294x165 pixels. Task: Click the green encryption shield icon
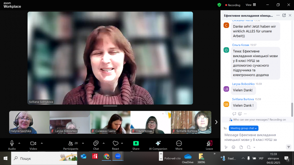tap(219, 5)
